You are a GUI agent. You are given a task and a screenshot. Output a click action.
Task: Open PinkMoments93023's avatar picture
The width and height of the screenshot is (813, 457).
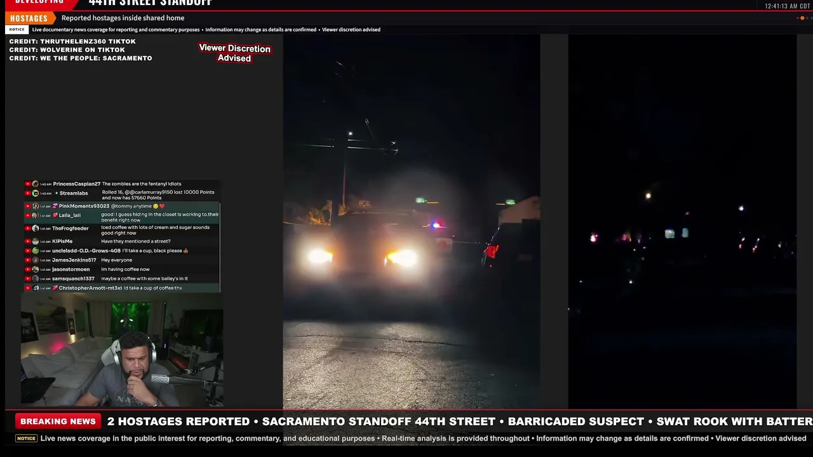point(36,206)
